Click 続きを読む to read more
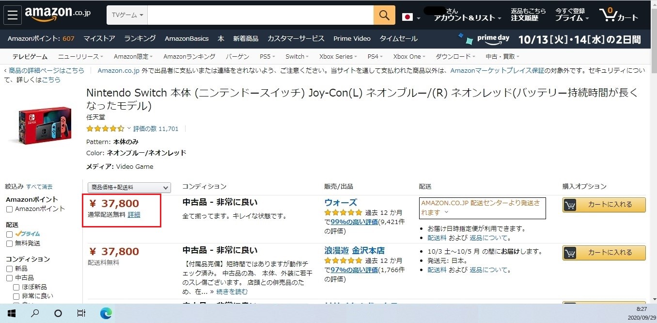The image size is (657, 323). [x=232, y=292]
